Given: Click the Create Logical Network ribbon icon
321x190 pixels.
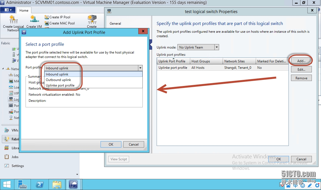Looking at the screenshot, I should [13, 19].
